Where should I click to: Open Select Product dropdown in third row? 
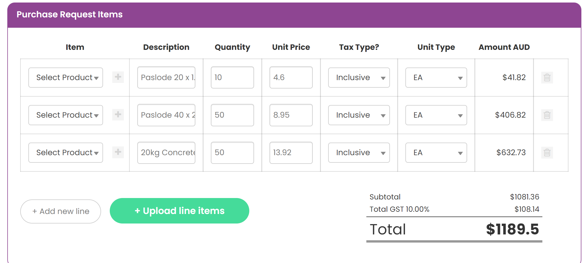pos(66,153)
